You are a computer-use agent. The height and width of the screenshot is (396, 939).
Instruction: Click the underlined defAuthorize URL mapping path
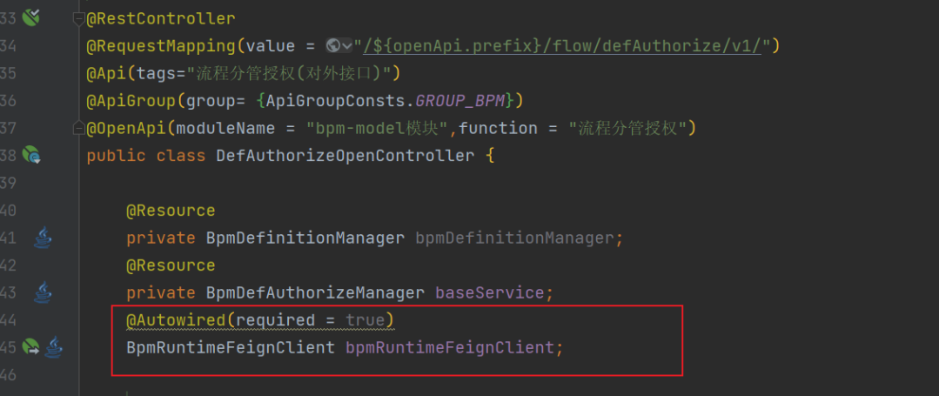563,45
